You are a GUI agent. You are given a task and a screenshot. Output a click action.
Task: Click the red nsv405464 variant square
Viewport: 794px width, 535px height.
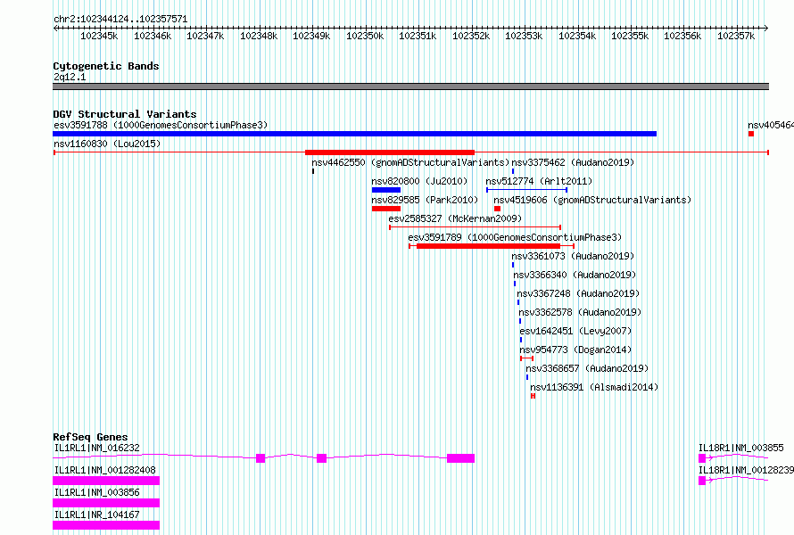(751, 134)
